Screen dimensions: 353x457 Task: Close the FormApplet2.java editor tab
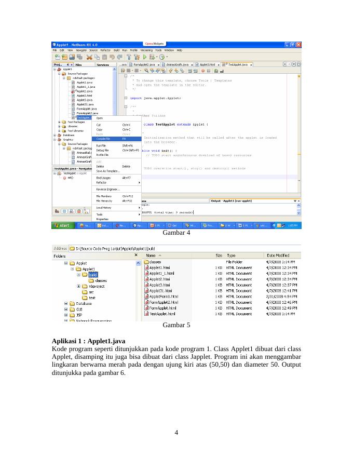158,65
